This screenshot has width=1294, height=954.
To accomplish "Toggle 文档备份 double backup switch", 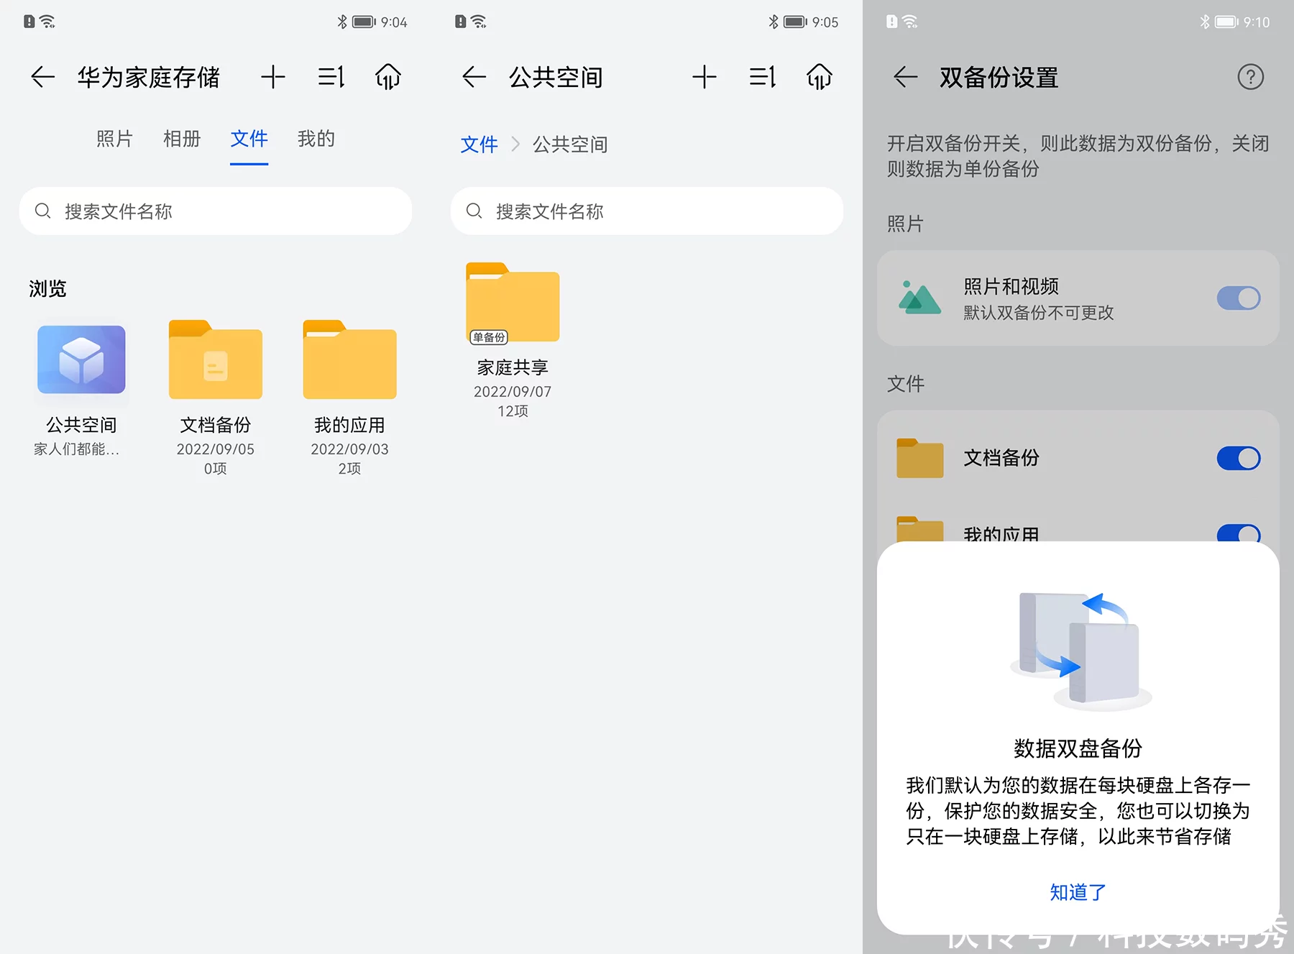I will (x=1239, y=459).
